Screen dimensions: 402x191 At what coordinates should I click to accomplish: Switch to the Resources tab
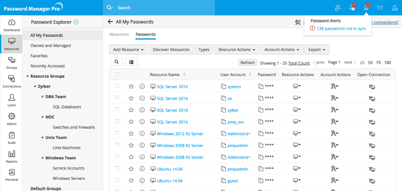pyautogui.click(x=119, y=34)
